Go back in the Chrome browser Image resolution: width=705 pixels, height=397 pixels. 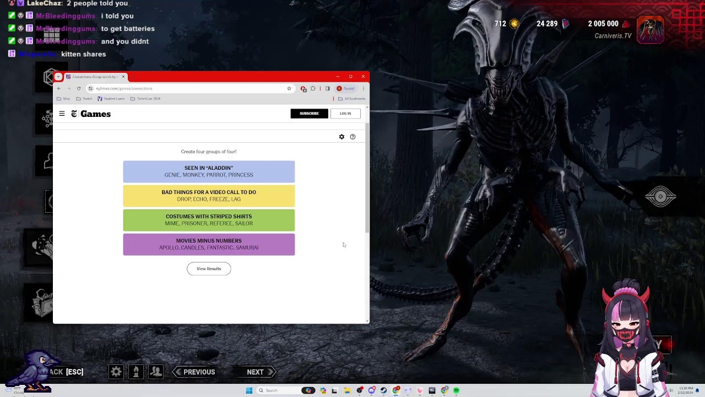[x=59, y=88]
